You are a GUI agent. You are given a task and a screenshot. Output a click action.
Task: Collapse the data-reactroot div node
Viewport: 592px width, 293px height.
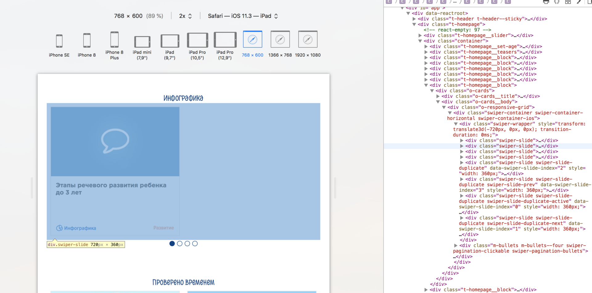click(408, 13)
